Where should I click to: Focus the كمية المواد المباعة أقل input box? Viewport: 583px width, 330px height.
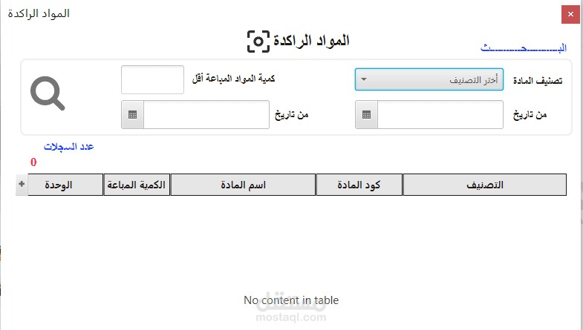[152, 79]
